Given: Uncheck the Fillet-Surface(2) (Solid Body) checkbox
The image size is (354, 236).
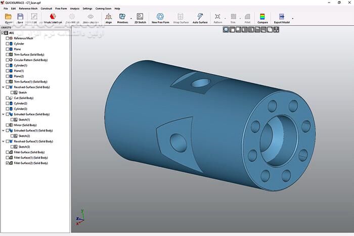Looking at the screenshot, I should pos(8,163).
